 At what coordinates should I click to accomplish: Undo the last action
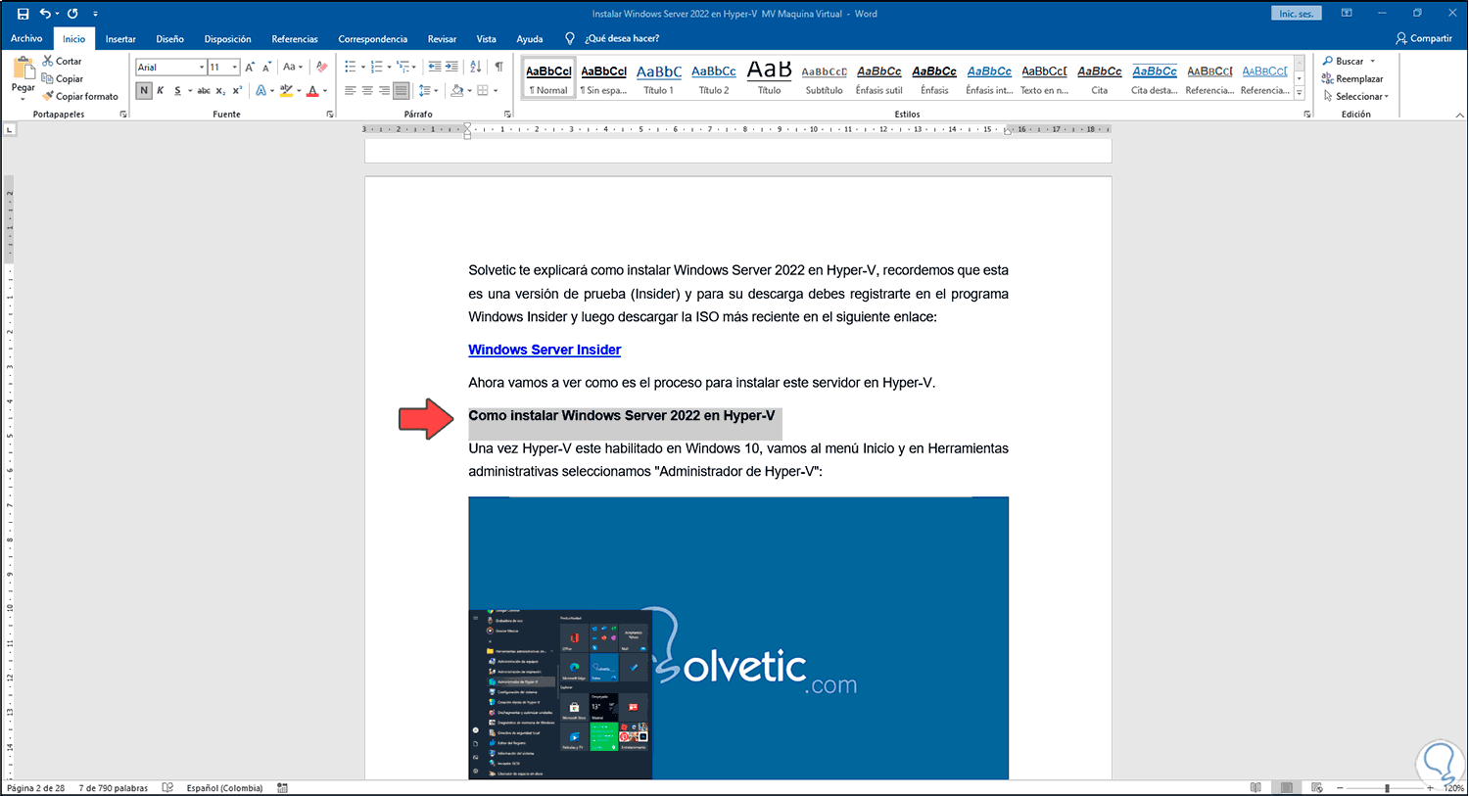(45, 14)
